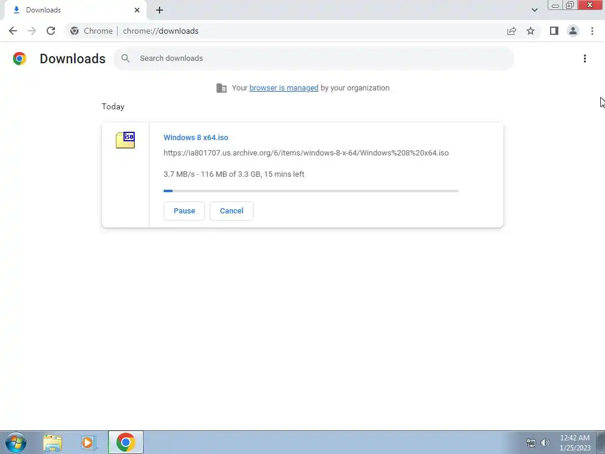Click the managed organization building icon
The width and height of the screenshot is (605, 454).
pos(222,88)
